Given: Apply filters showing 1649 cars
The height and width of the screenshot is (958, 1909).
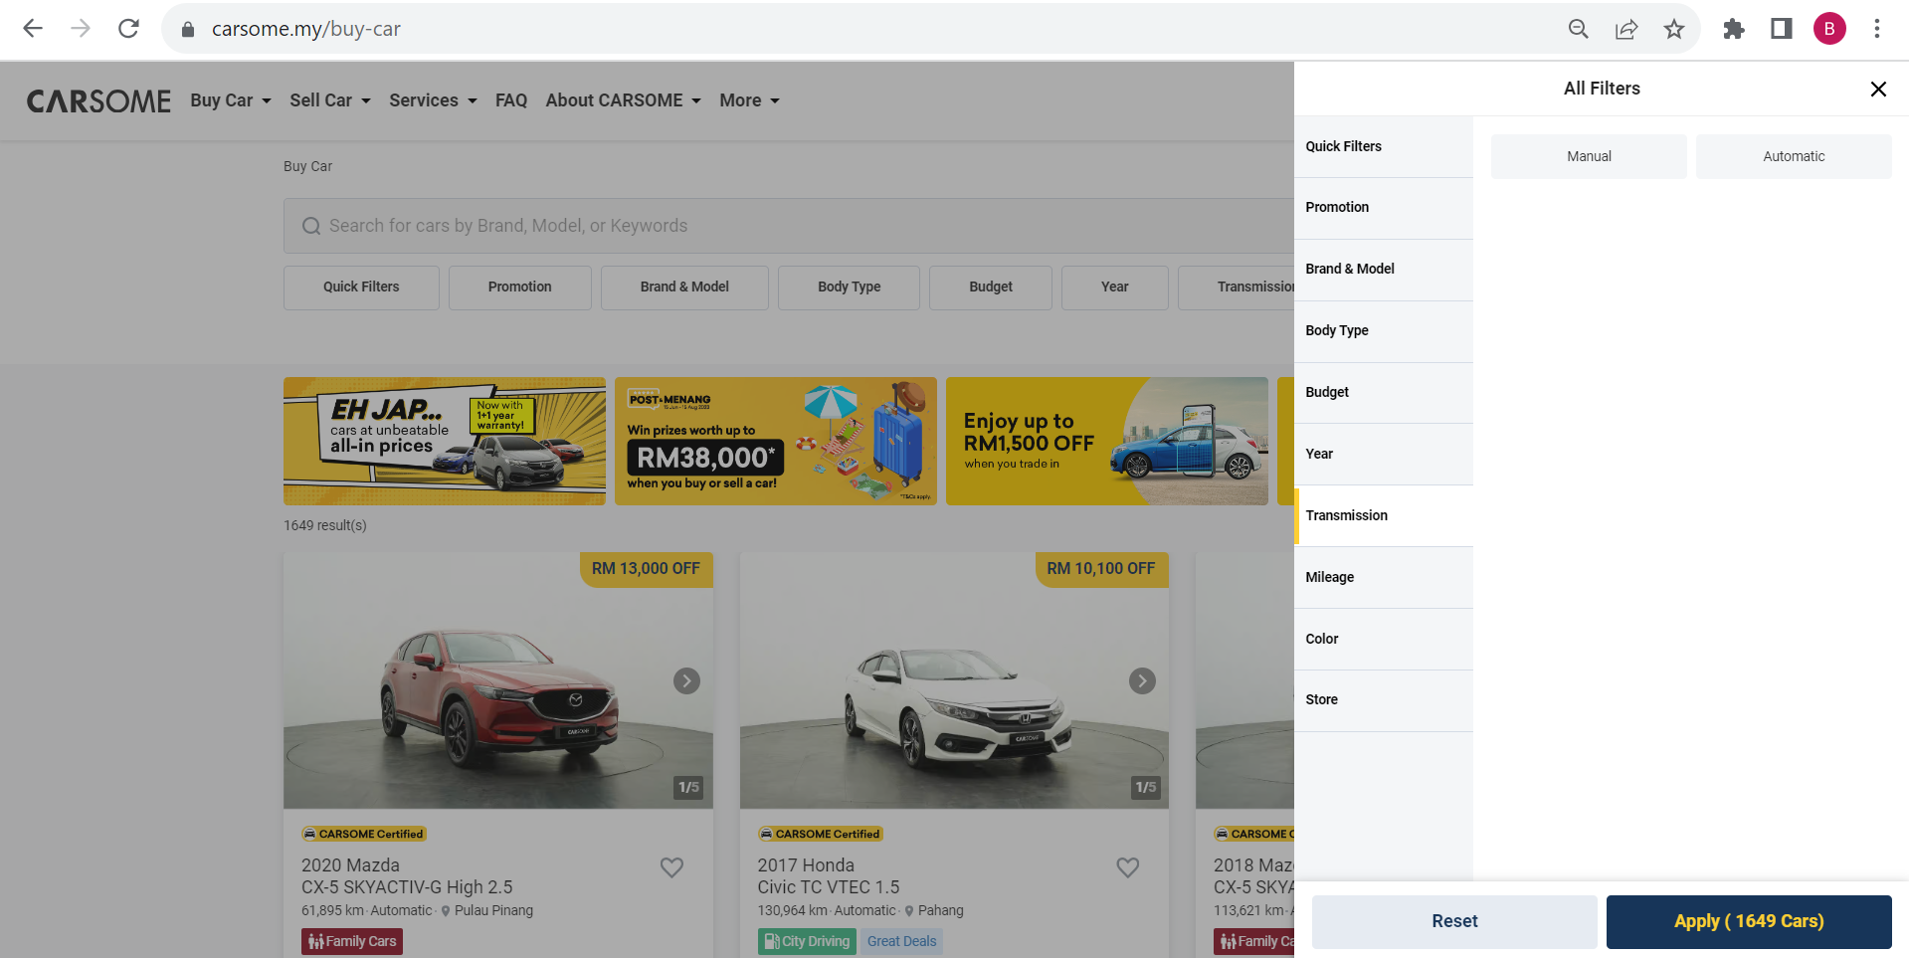Looking at the screenshot, I should pos(1748,921).
